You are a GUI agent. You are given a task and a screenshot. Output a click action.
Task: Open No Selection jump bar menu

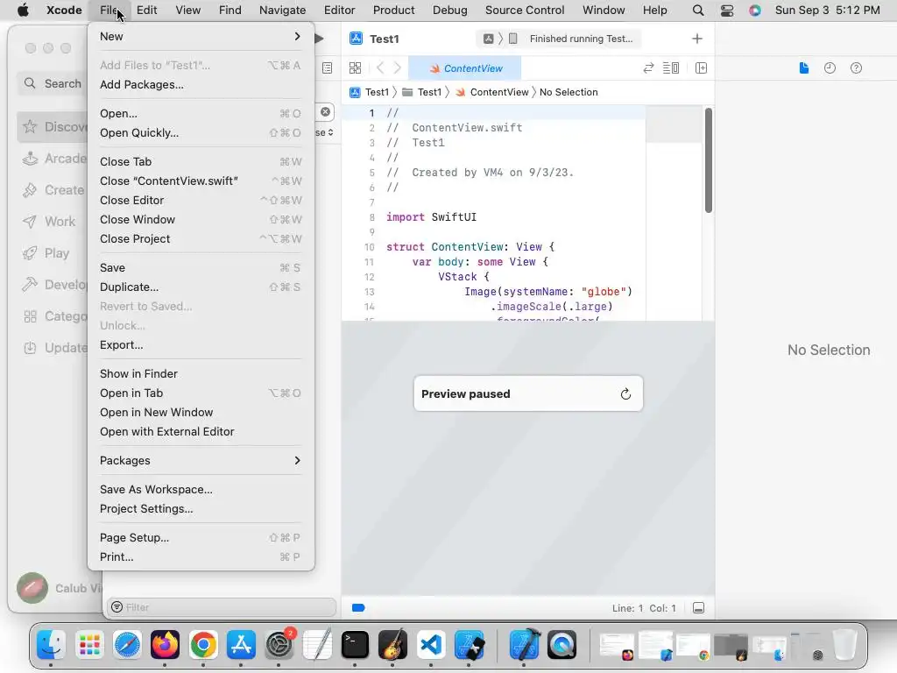tap(569, 92)
